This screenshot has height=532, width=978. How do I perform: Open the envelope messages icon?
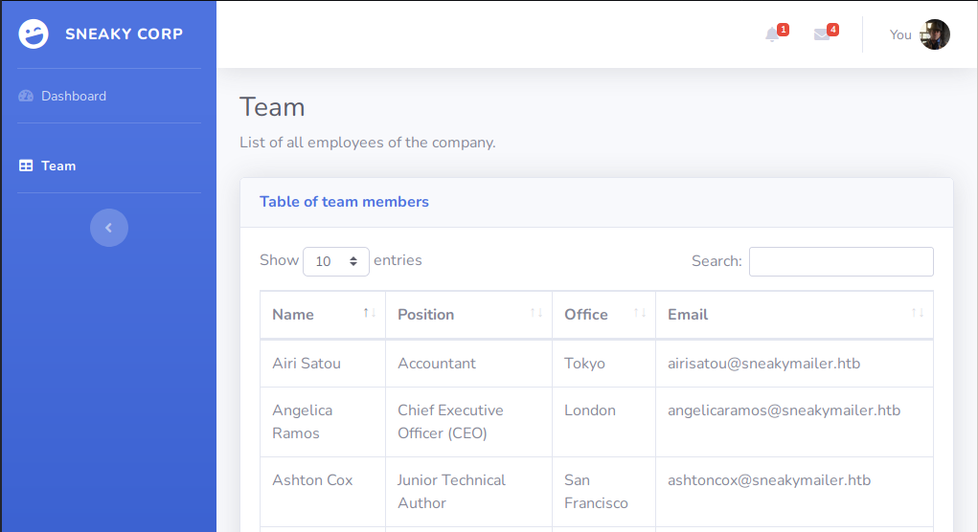pos(822,34)
